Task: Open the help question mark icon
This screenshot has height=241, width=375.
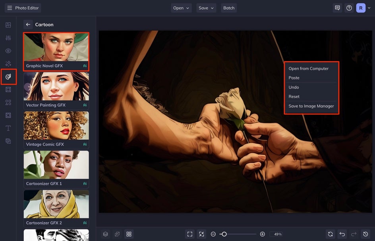Action: point(349,8)
